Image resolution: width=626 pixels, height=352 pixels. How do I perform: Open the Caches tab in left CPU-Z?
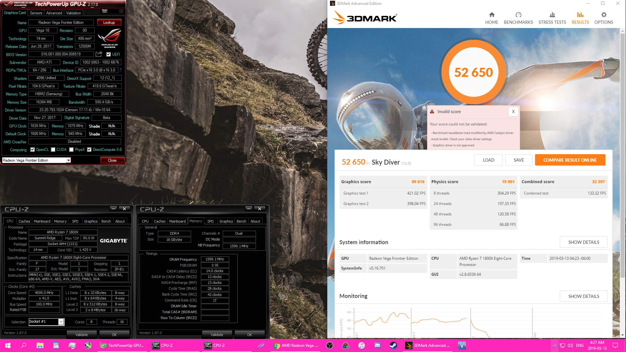click(24, 221)
